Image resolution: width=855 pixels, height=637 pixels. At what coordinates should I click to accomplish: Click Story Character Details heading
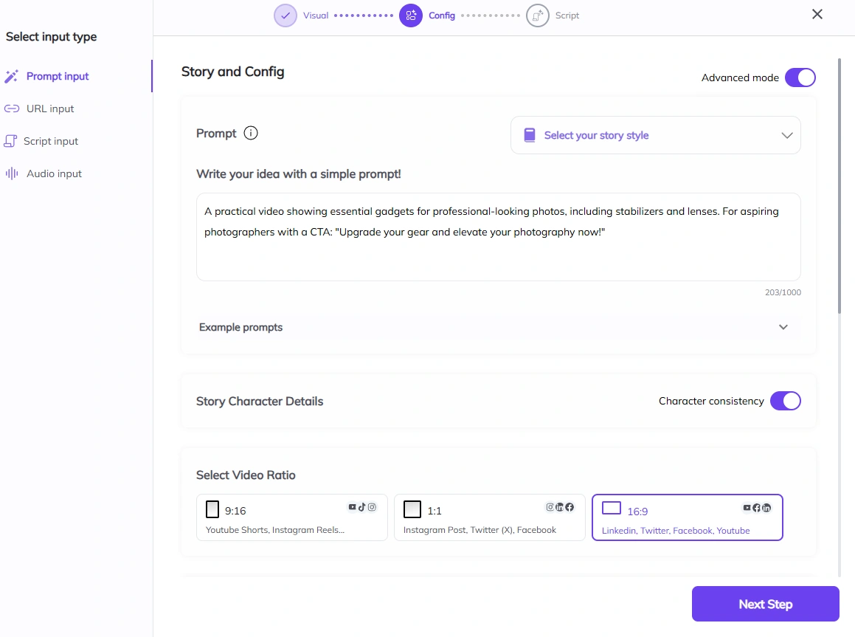[260, 402]
